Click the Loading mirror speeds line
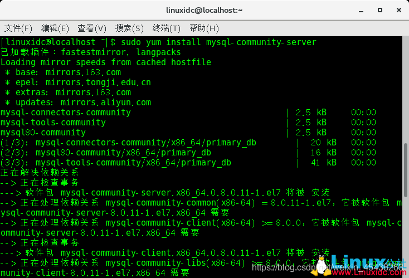409x278 pixels. coord(106,62)
